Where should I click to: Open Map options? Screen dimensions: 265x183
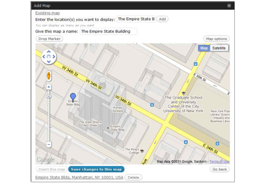[216, 39]
